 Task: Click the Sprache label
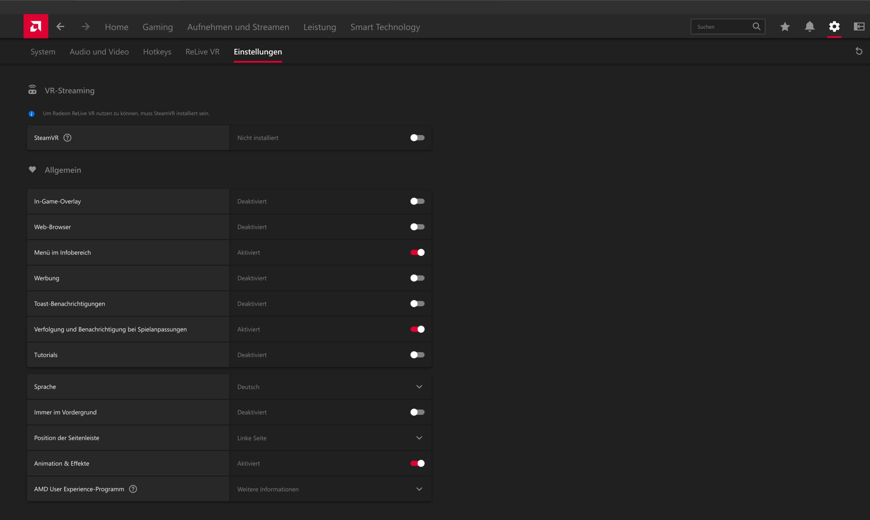tap(45, 387)
